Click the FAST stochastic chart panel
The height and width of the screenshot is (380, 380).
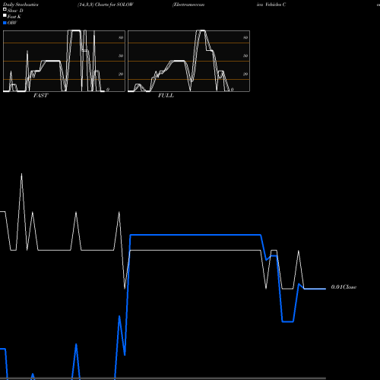64,61
